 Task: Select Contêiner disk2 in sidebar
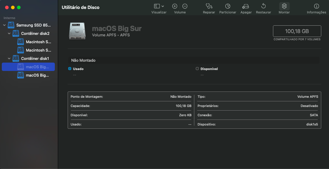coord(35,33)
